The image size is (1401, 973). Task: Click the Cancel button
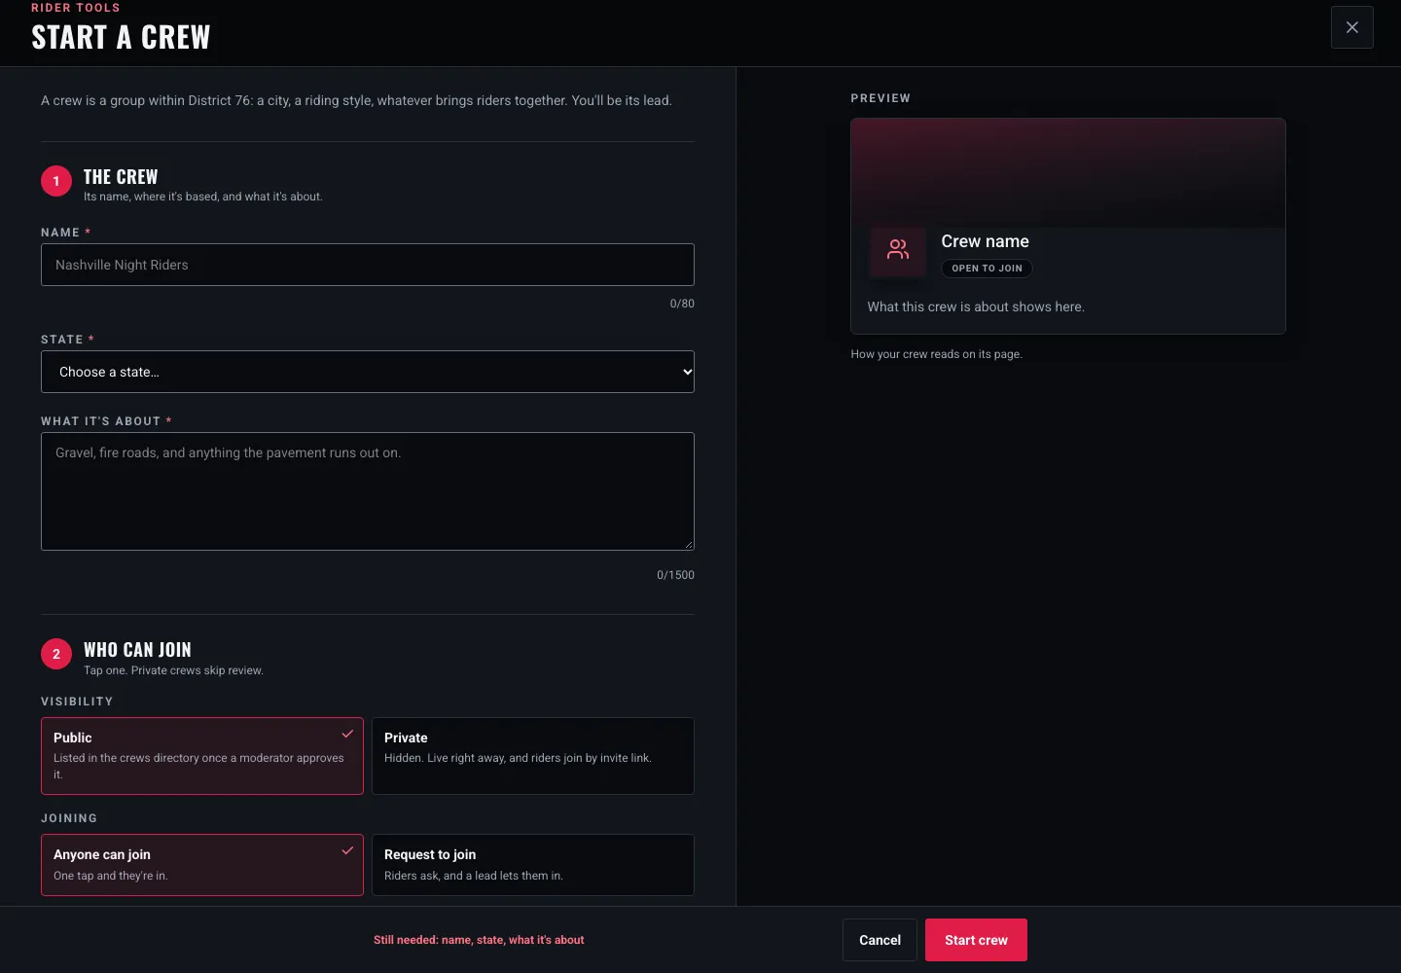(880, 940)
